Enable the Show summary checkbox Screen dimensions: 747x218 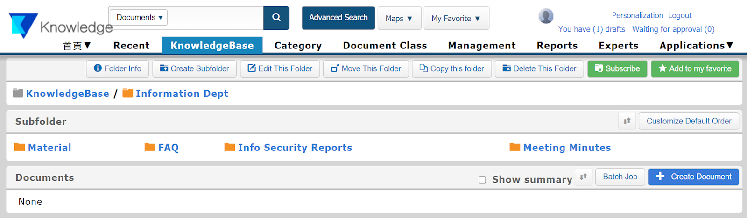click(x=482, y=180)
